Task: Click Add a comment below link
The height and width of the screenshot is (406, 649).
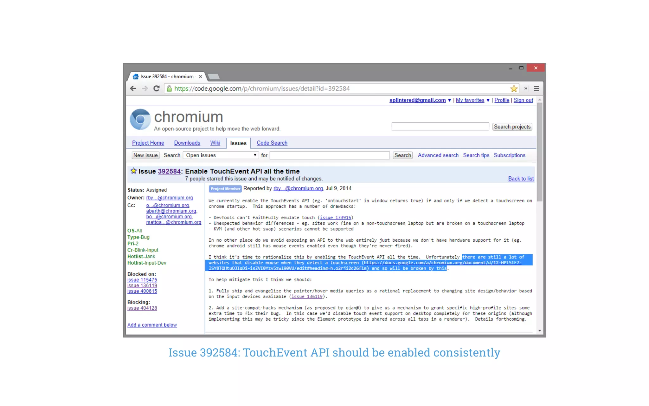Action: pyautogui.click(x=152, y=325)
